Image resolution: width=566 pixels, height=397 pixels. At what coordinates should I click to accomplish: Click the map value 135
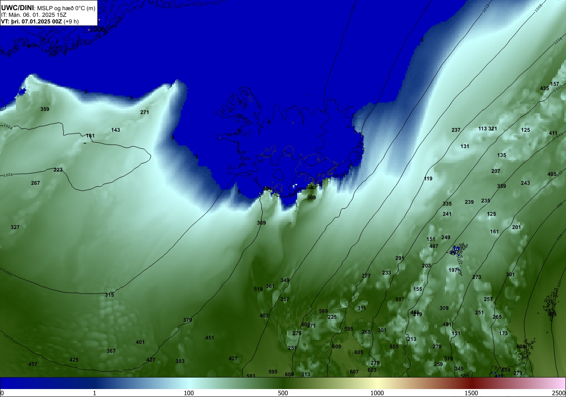point(501,155)
